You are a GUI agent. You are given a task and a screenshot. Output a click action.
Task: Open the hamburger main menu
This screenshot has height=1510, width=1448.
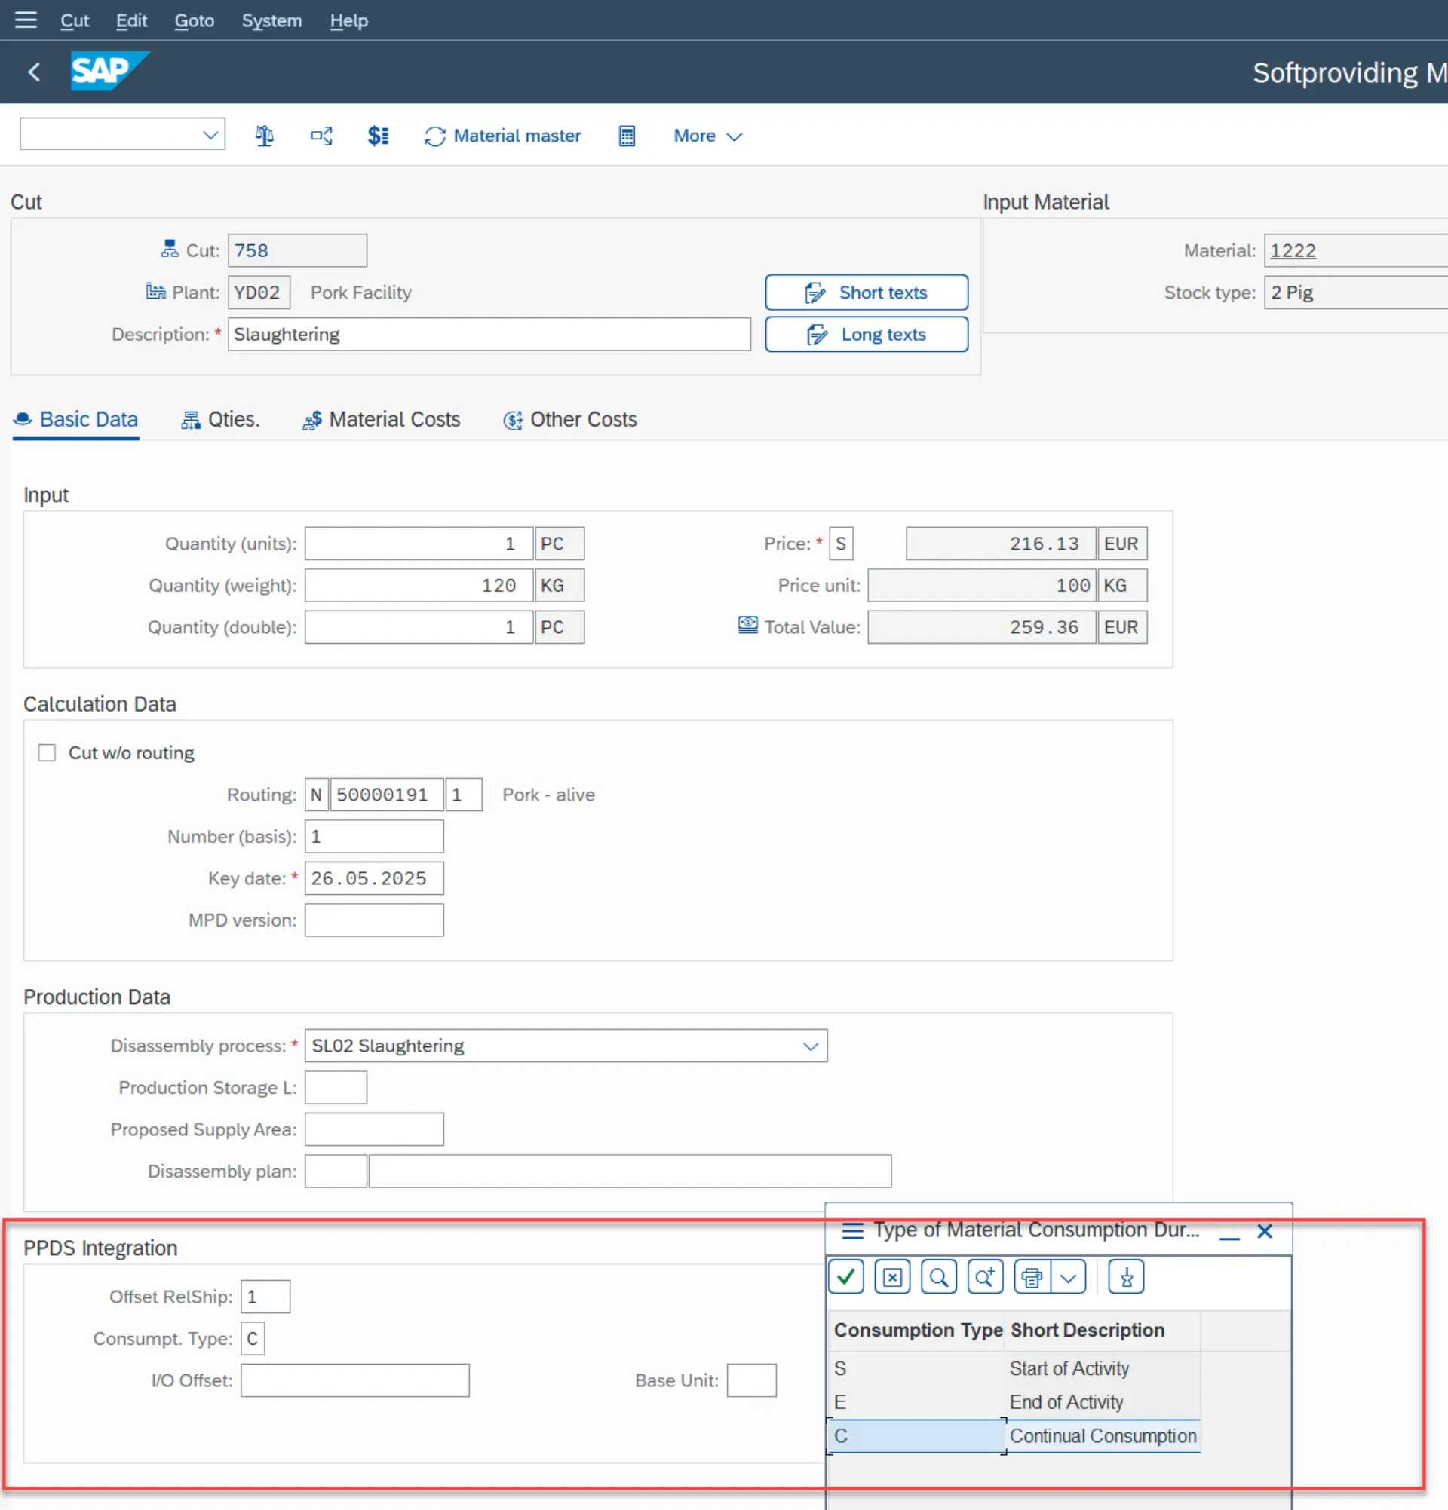[26, 20]
